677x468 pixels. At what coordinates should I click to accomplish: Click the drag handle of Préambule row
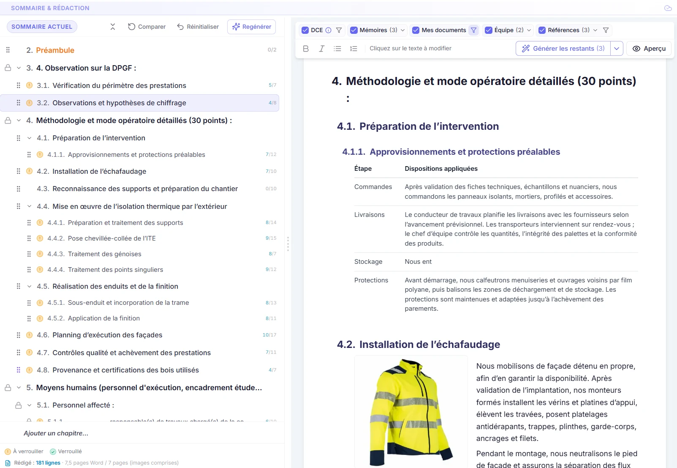[x=8, y=50]
